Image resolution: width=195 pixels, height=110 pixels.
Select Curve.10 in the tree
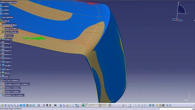(x=8, y=47)
